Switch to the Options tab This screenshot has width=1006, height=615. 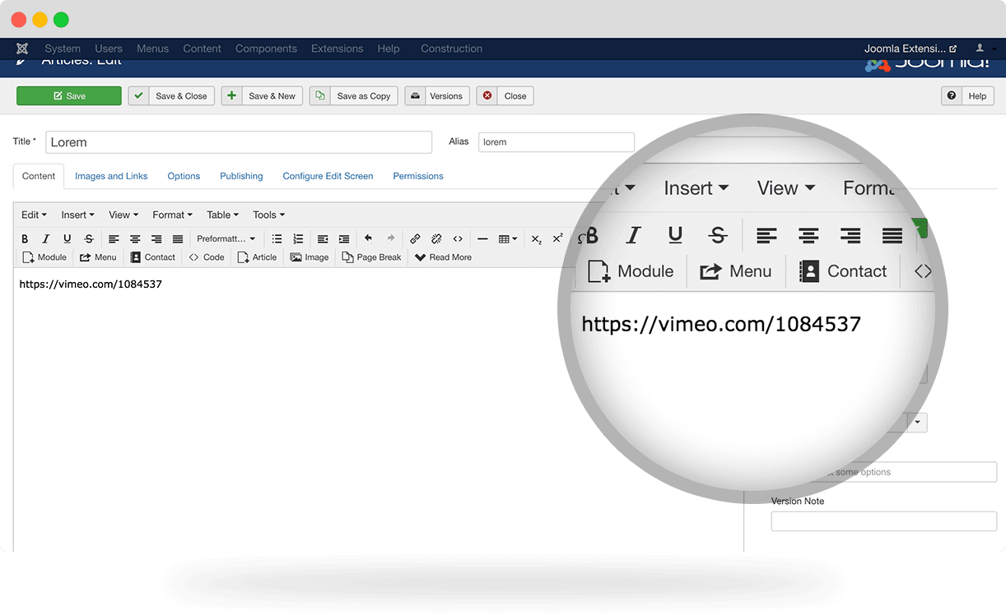(184, 176)
